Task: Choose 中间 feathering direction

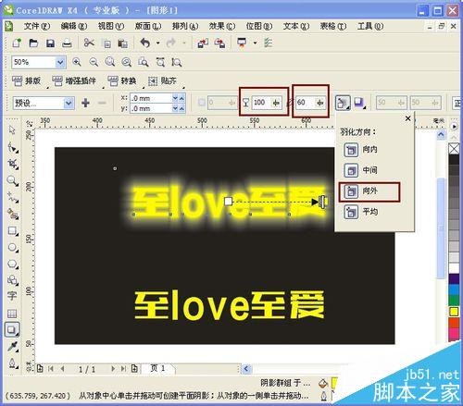Action: click(x=361, y=170)
